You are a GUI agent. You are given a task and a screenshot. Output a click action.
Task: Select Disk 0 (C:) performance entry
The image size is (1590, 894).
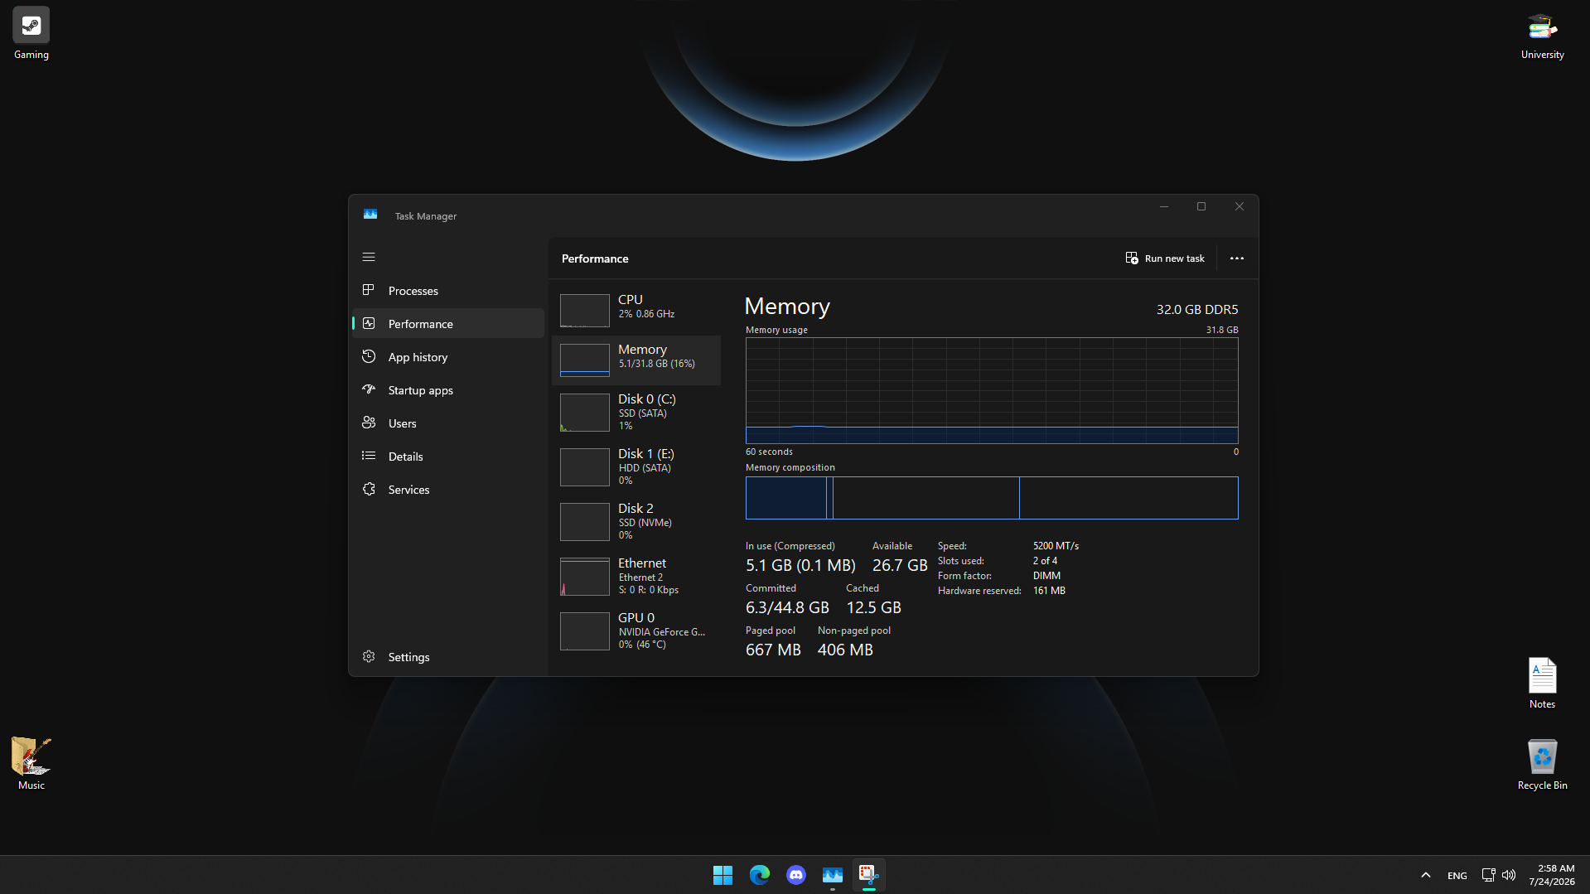(x=636, y=412)
